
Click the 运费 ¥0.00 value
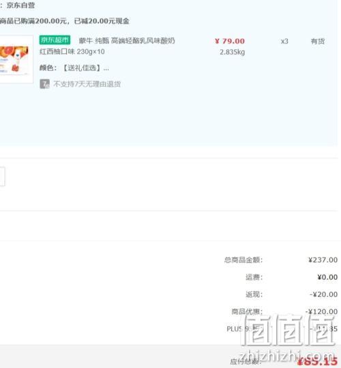click(327, 277)
